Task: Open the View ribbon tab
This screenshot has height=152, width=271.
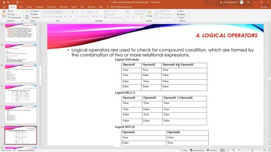Action: (82, 7)
